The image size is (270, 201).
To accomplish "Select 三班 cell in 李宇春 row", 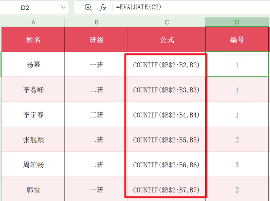I will [x=96, y=115].
